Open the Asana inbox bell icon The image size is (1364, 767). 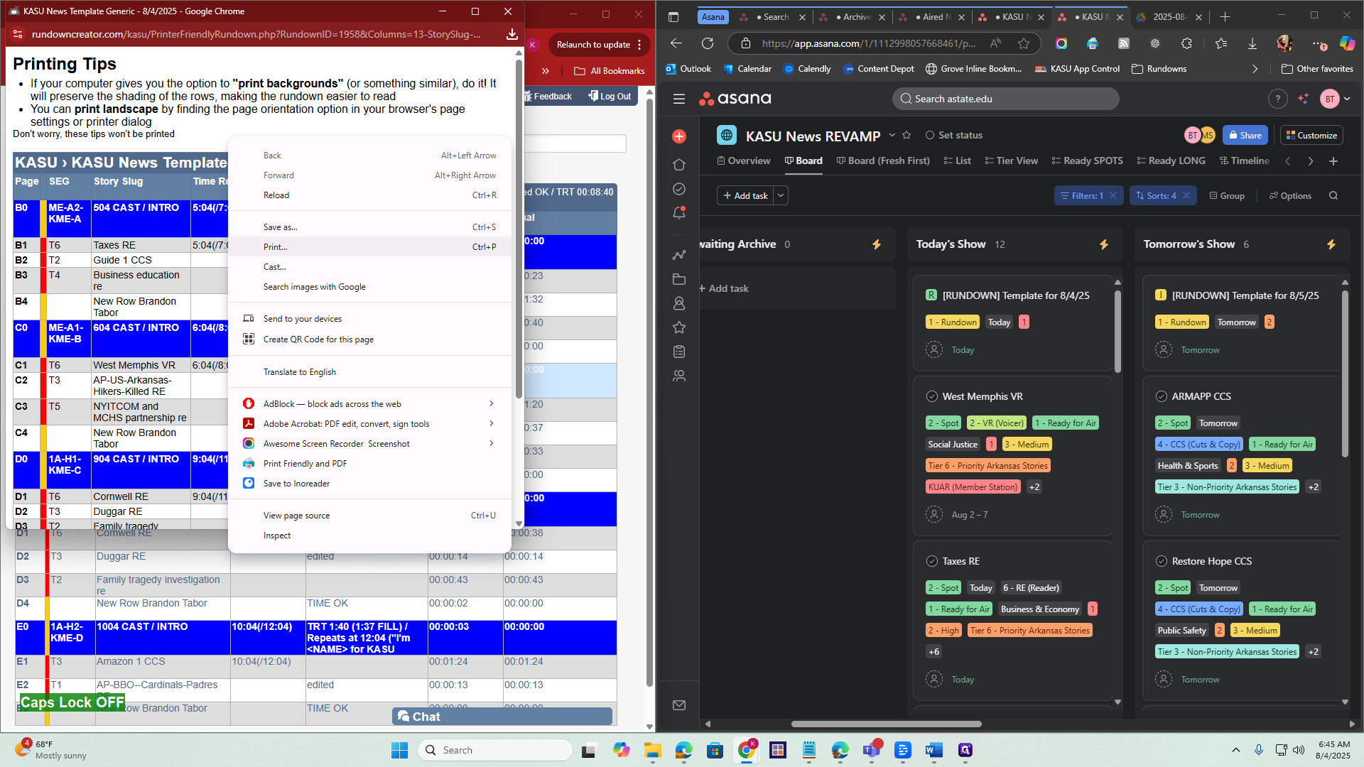tap(679, 212)
